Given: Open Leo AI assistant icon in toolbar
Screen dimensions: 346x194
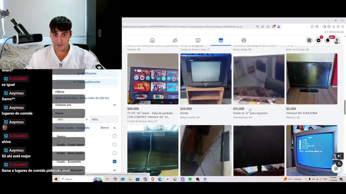Looking at the screenshot, I should pos(333,27).
